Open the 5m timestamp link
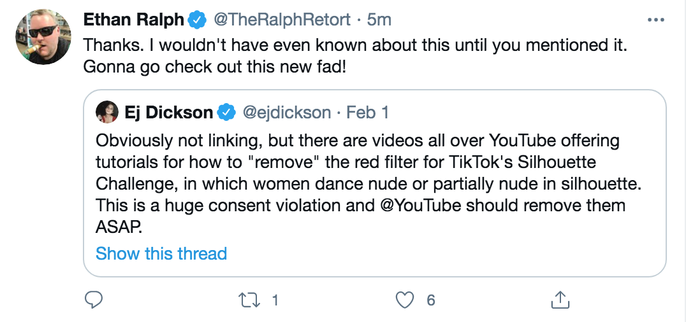Screen dimensions: 686x322 [379, 20]
